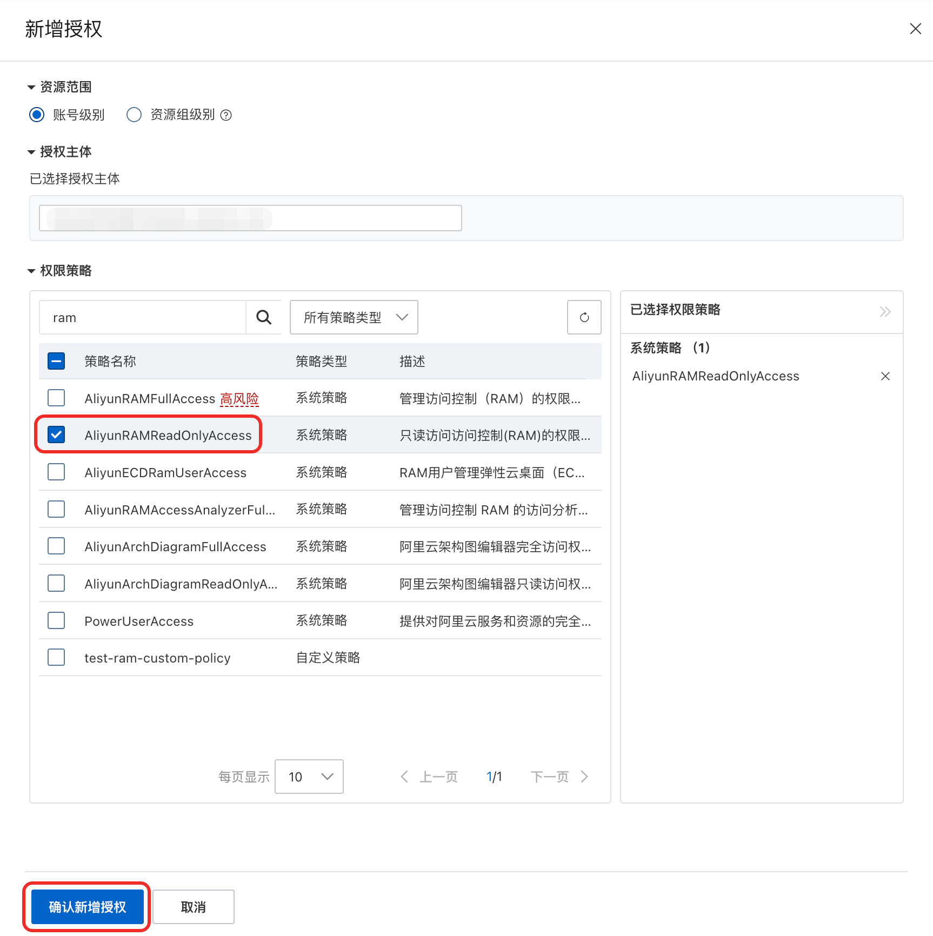Viewport: 933px width, 936px height.
Task: Open the 所有策略类型 dropdown
Action: [354, 317]
